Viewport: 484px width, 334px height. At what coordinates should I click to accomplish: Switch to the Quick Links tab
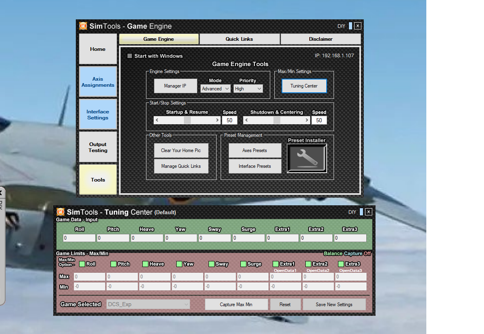click(240, 39)
